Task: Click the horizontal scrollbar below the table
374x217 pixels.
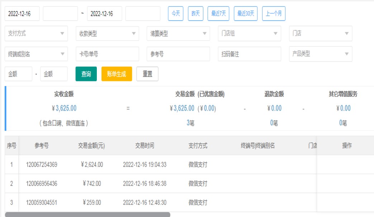Action: [87, 214]
